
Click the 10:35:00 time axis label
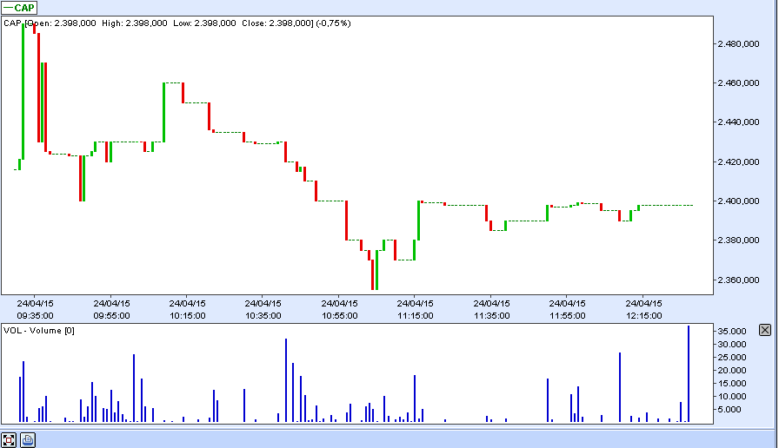[x=263, y=315]
